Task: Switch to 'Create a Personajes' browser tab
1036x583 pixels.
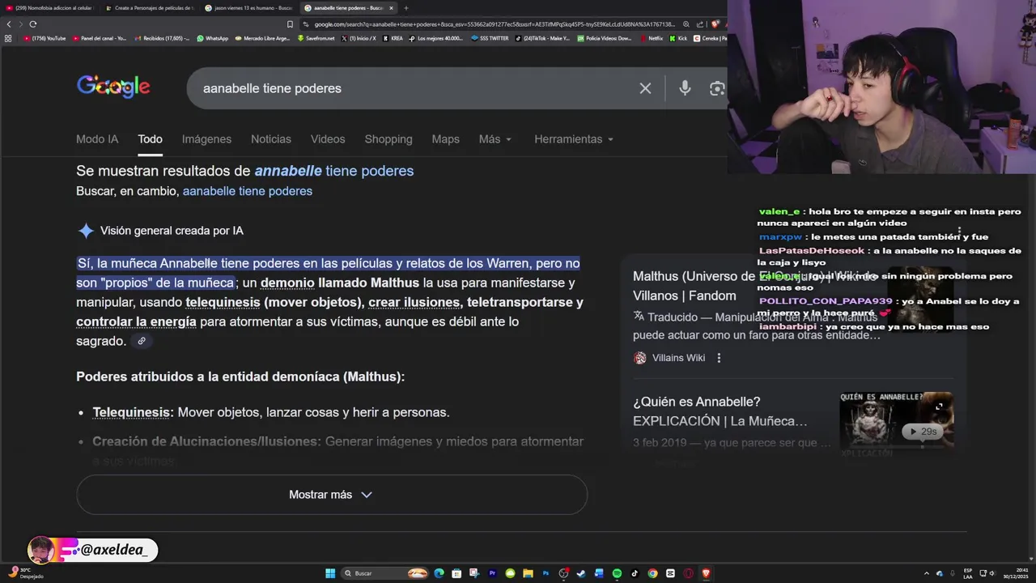Action: click(150, 8)
